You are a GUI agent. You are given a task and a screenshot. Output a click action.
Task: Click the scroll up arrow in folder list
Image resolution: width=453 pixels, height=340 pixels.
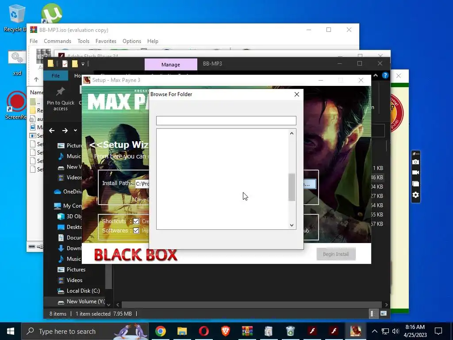(x=292, y=133)
